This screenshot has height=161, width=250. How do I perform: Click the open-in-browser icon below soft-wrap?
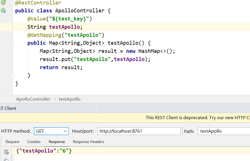pos(6,160)
